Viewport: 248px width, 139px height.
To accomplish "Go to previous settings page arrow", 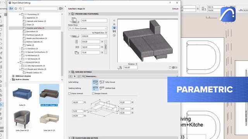I will 71,76.
